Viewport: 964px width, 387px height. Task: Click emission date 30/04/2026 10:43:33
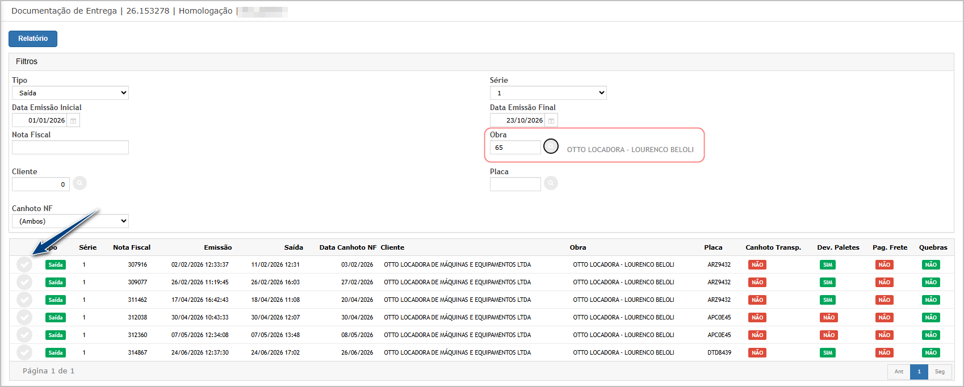click(200, 318)
